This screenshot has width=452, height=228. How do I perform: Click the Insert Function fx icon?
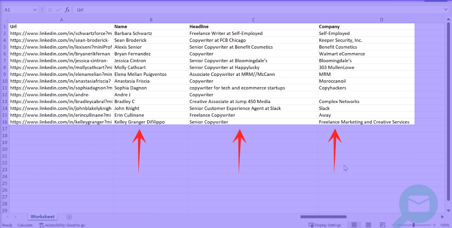(x=67, y=10)
